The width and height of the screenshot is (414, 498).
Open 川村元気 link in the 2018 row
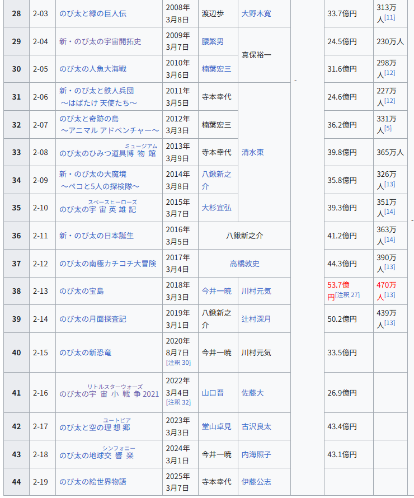256,291
